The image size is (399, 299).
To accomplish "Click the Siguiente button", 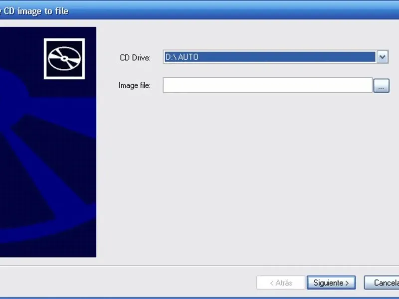I will [331, 283].
